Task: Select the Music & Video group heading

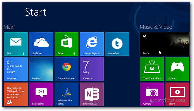Action: pyautogui.click(x=156, y=27)
